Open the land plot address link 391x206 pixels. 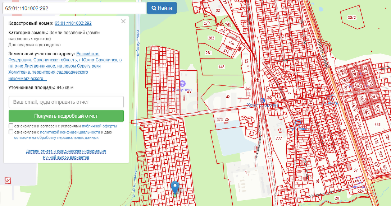pos(65,66)
